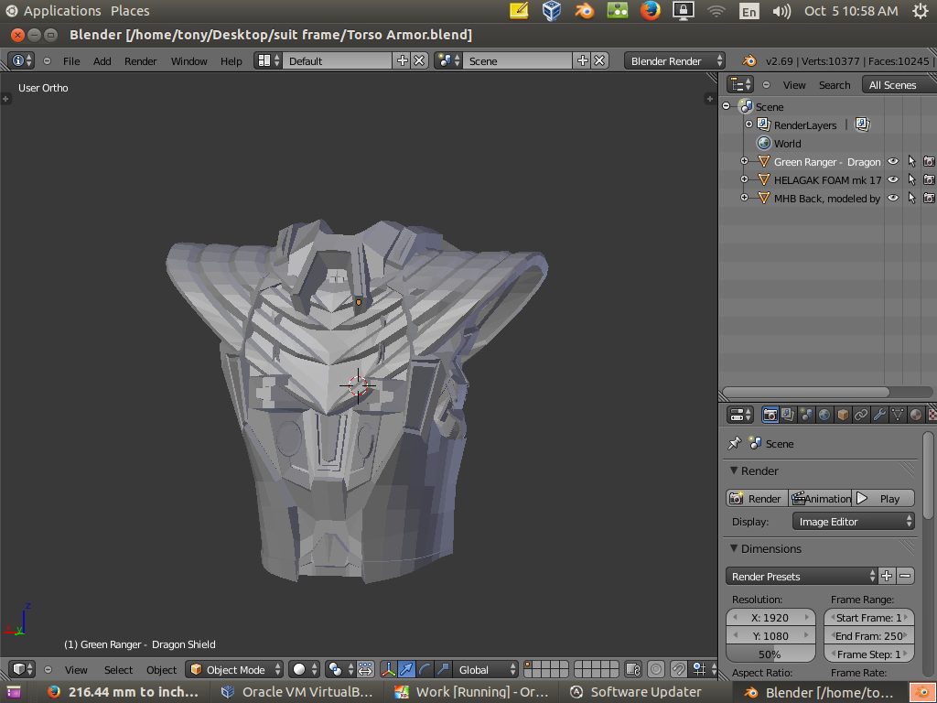Select the Rotate manipulator arc icon

click(425, 669)
